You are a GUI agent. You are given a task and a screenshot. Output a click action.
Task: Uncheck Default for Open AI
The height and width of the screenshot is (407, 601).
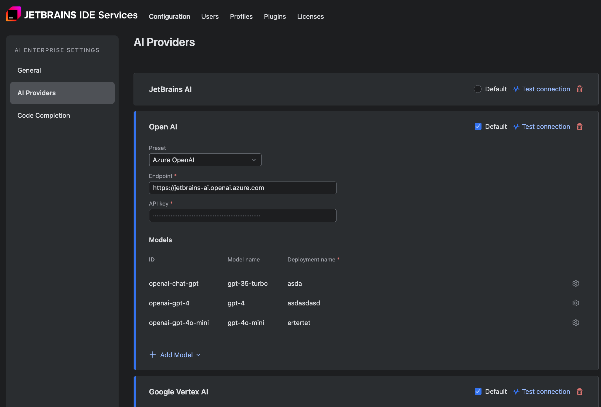pos(478,126)
